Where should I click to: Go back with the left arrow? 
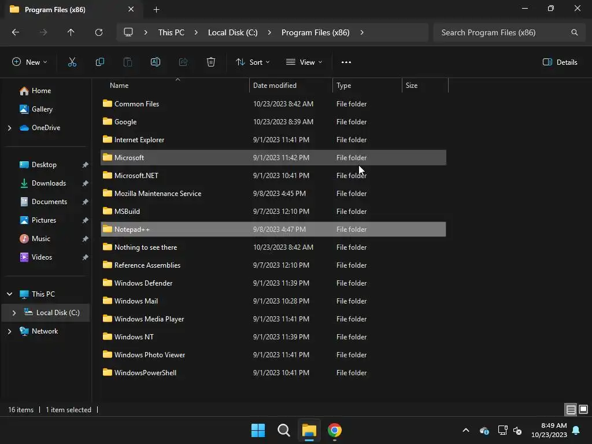click(x=16, y=32)
